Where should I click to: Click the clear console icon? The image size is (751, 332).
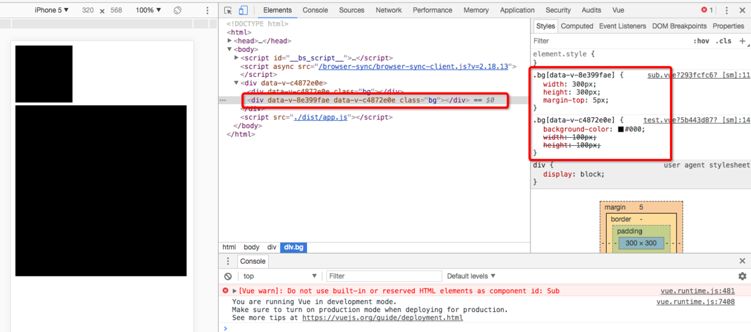click(x=228, y=276)
